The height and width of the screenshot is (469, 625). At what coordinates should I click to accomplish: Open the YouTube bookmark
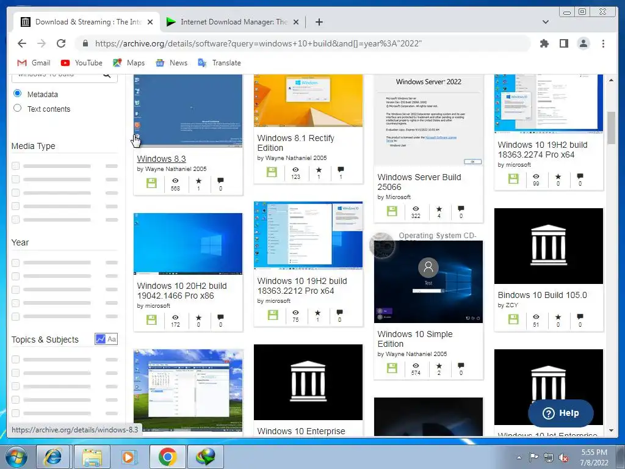(x=82, y=63)
